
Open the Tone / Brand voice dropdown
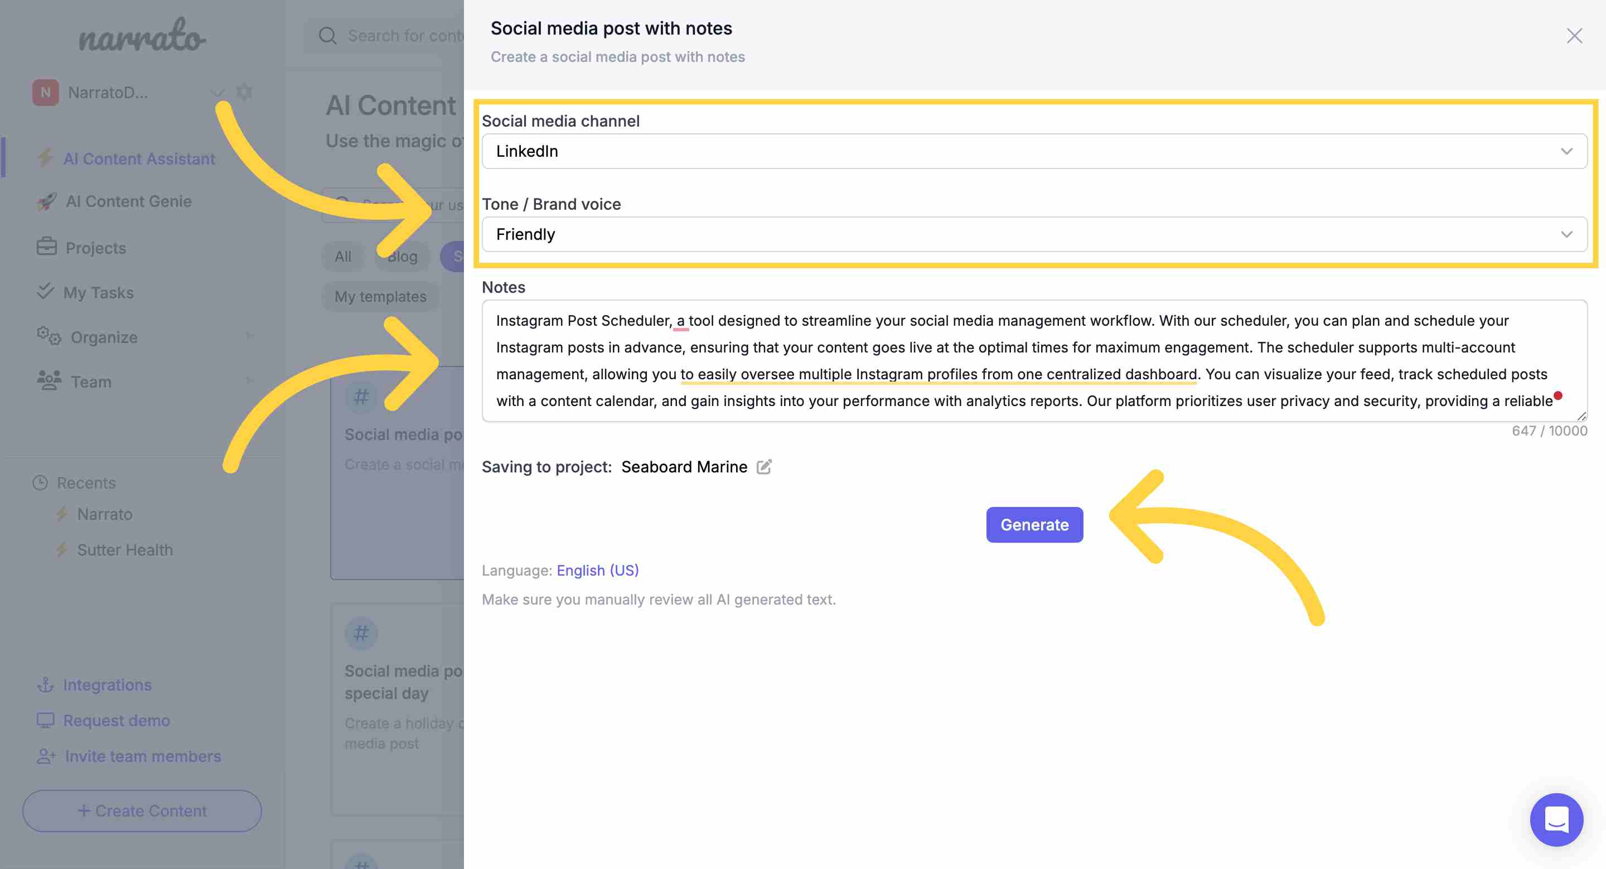[1034, 234]
